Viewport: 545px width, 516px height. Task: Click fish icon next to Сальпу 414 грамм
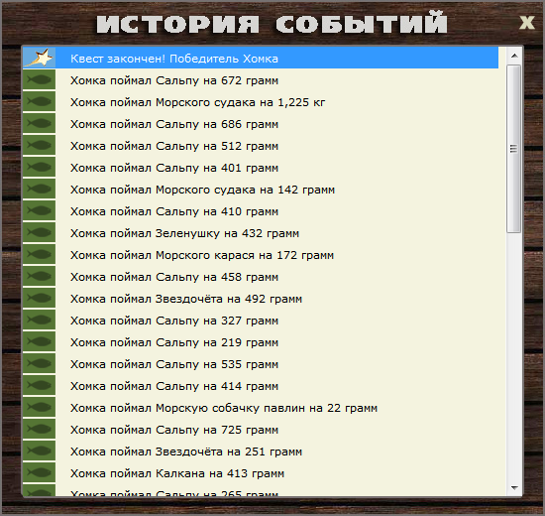pyautogui.click(x=39, y=385)
